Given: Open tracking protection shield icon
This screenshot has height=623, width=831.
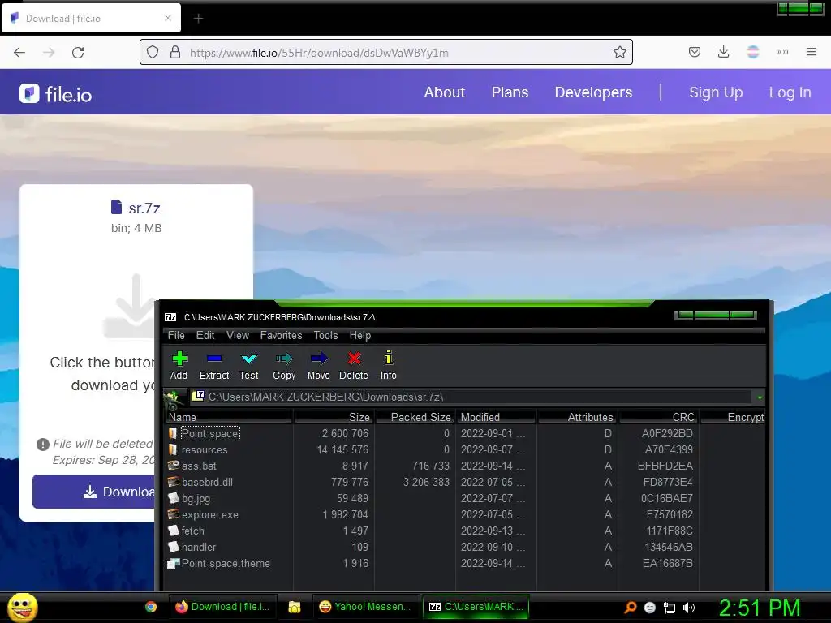Looking at the screenshot, I should [x=153, y=53].
